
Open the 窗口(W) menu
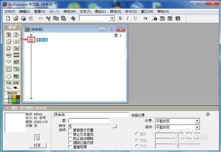[147, 12]
